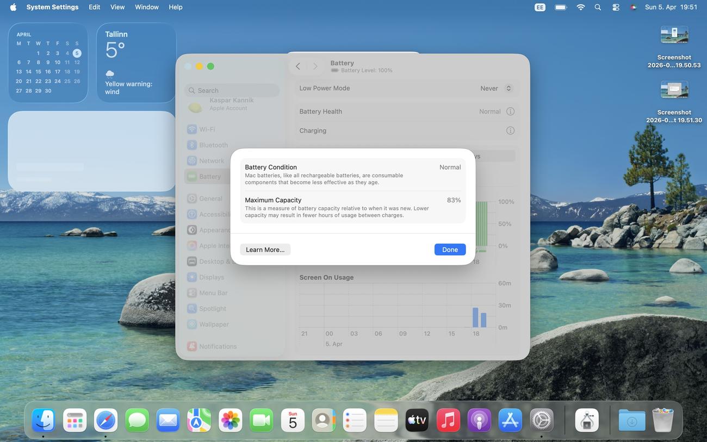Image resolution: width=707 pixels, height=442 pixels.
Task: Open Safari from the Dock
Action: pos(106,420)
